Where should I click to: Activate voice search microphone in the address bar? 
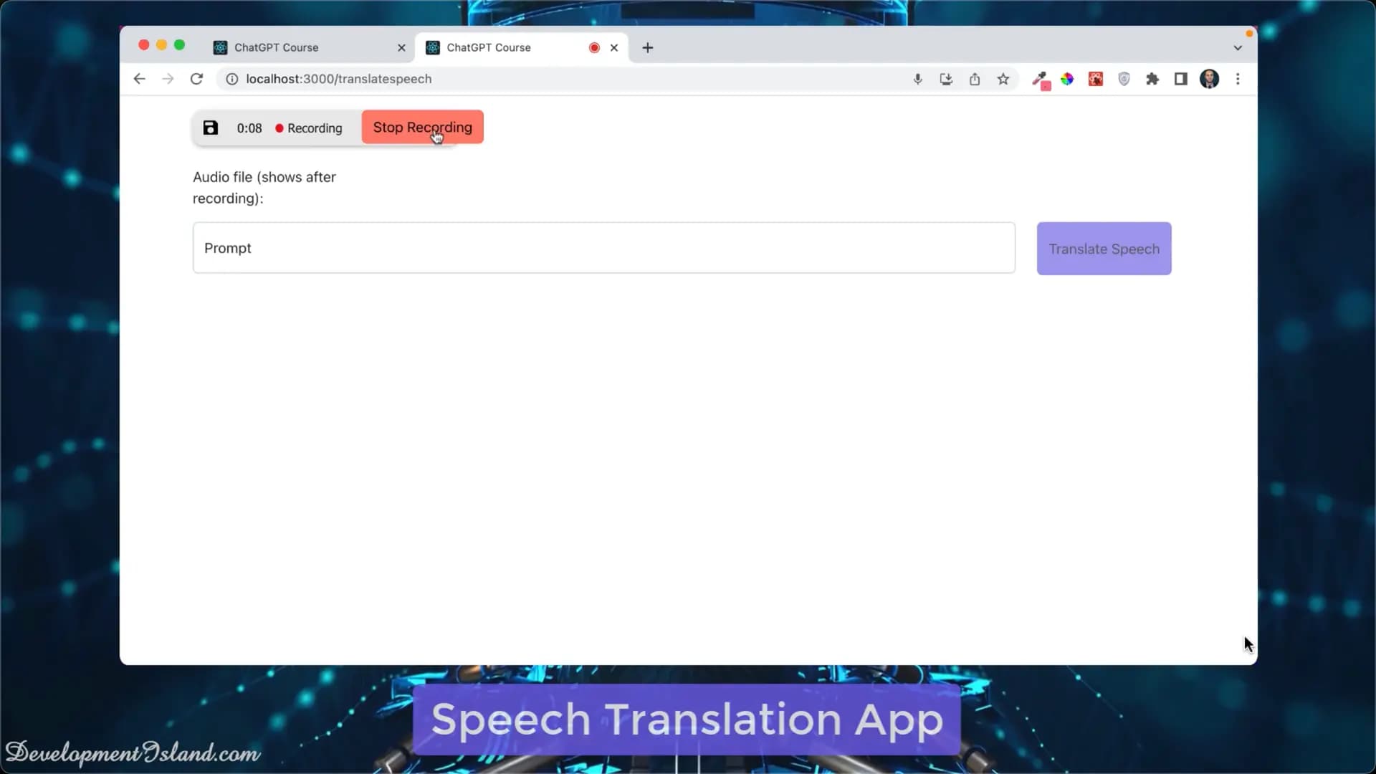[x=918, y=79]
